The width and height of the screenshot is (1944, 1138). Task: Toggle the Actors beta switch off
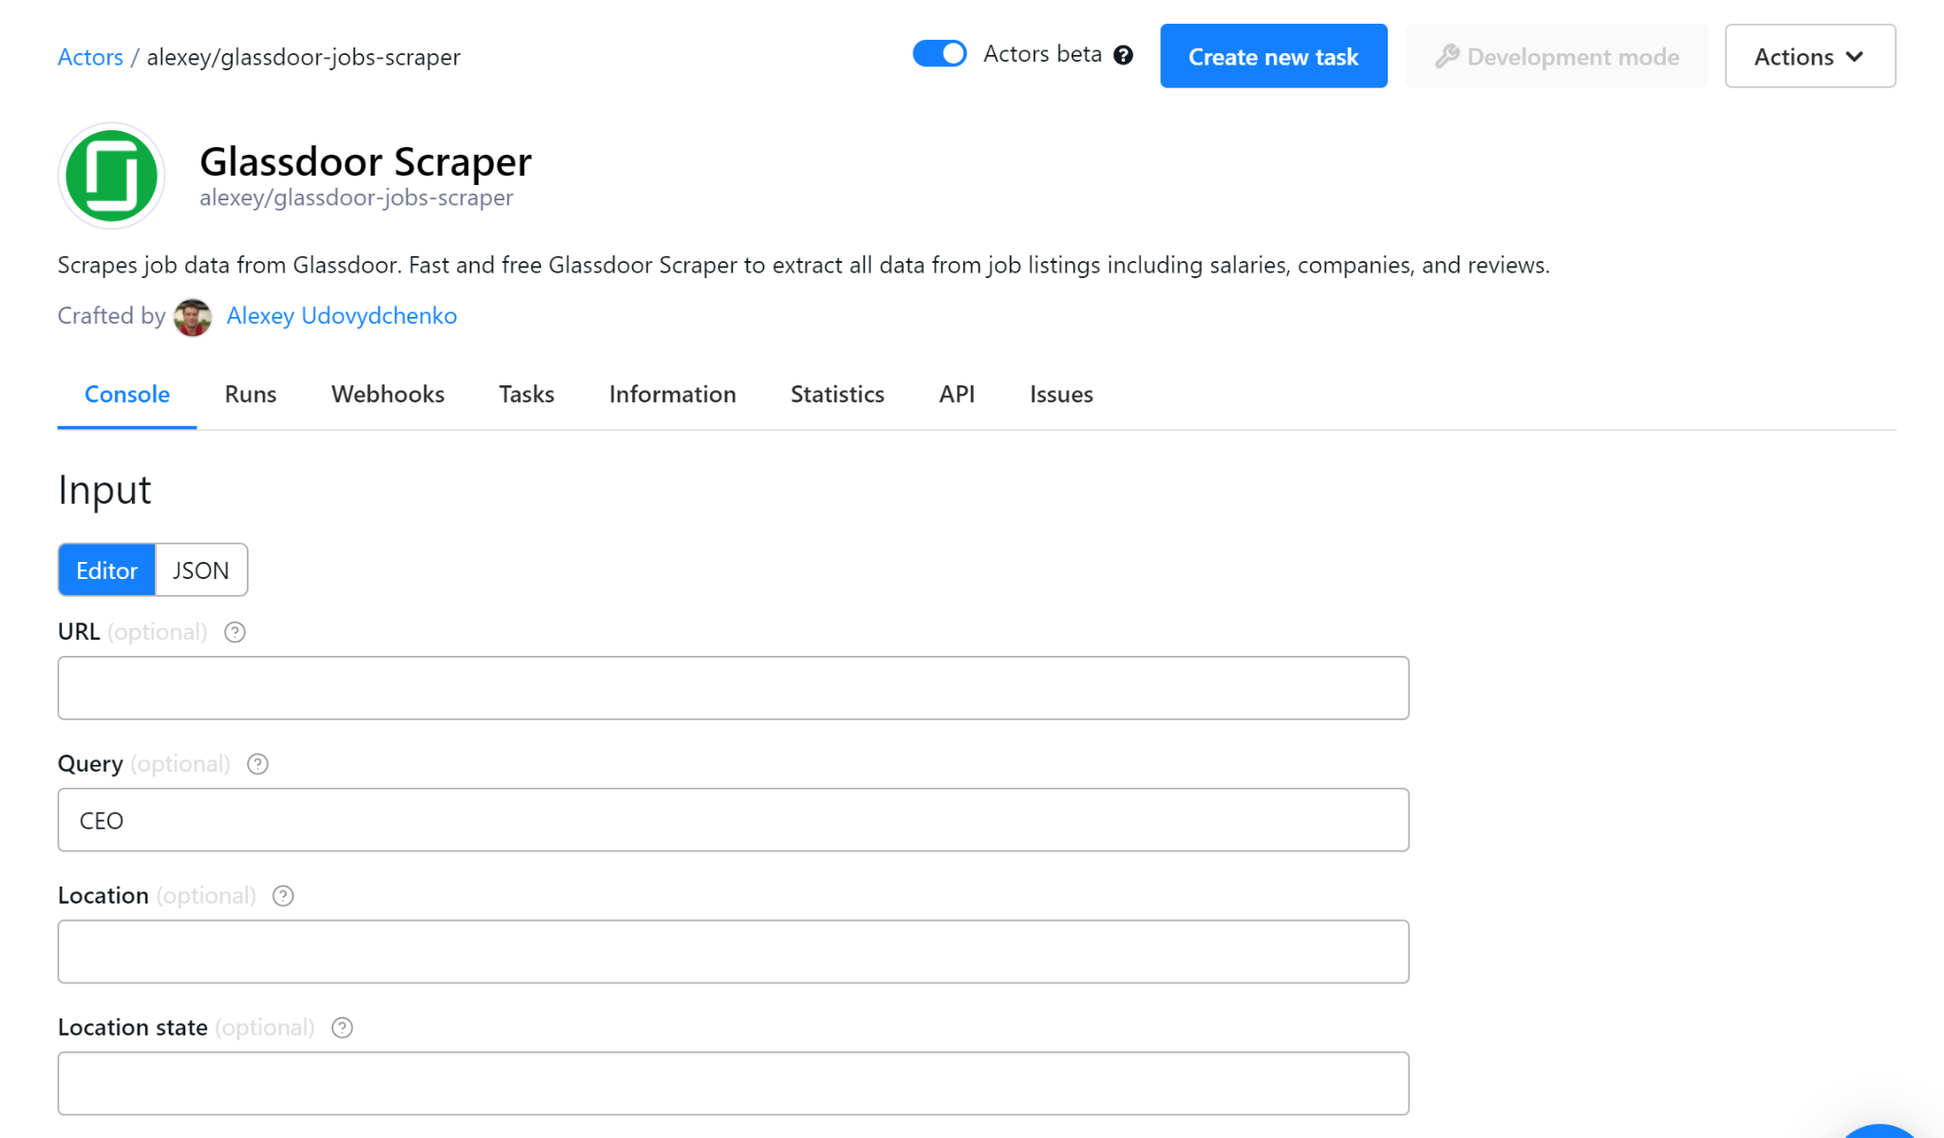pyautogui.click(x=939, y=54)
